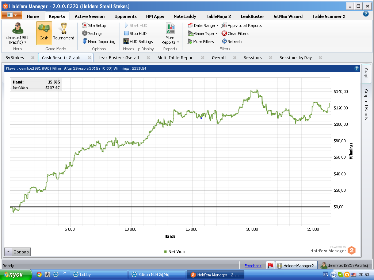The width and height of the screenshot is (374, 280).
Task: Open the TableNinja 2 tab
Action: click(x=218, y=16)
